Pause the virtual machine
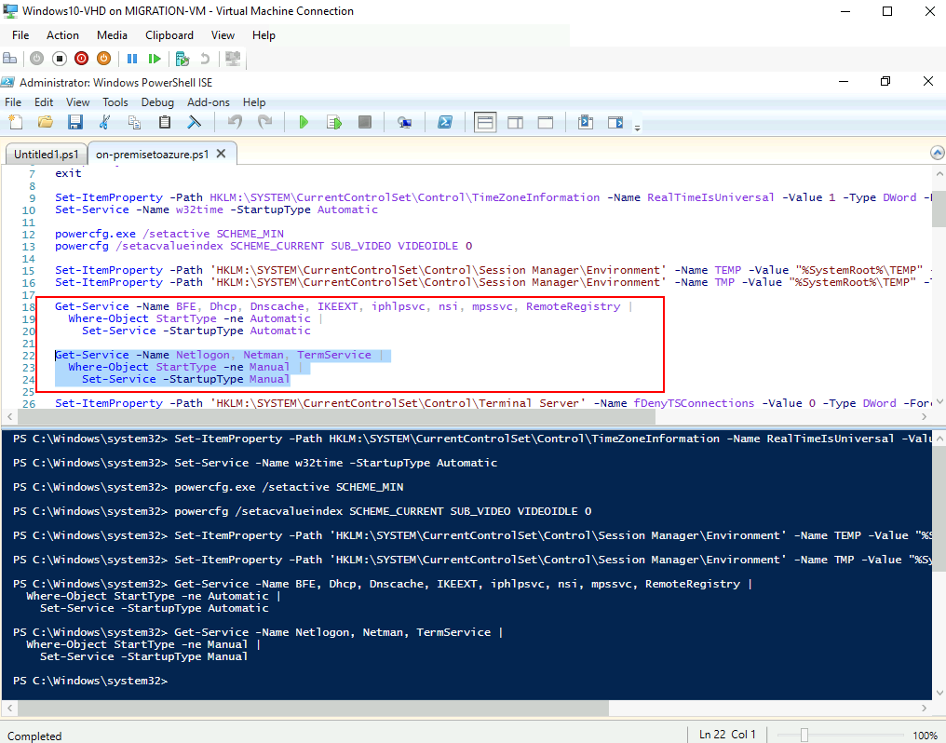 [x=132, y=59]
